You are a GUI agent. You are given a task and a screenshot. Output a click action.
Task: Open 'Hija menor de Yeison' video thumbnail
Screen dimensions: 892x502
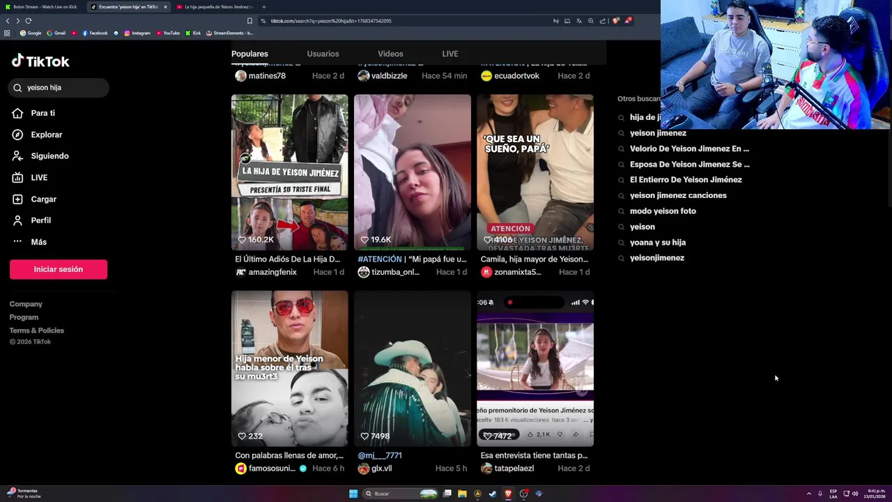pyautogui.click(x=290, y=369)
